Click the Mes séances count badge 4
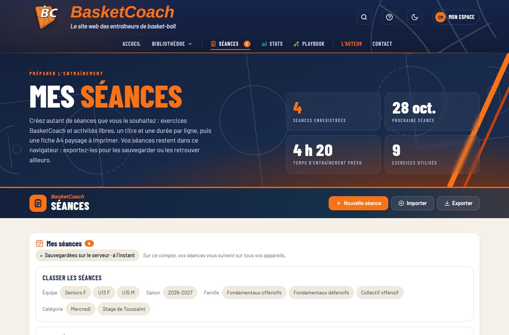The height and width of the screenshot is (335, 509). 89,243
